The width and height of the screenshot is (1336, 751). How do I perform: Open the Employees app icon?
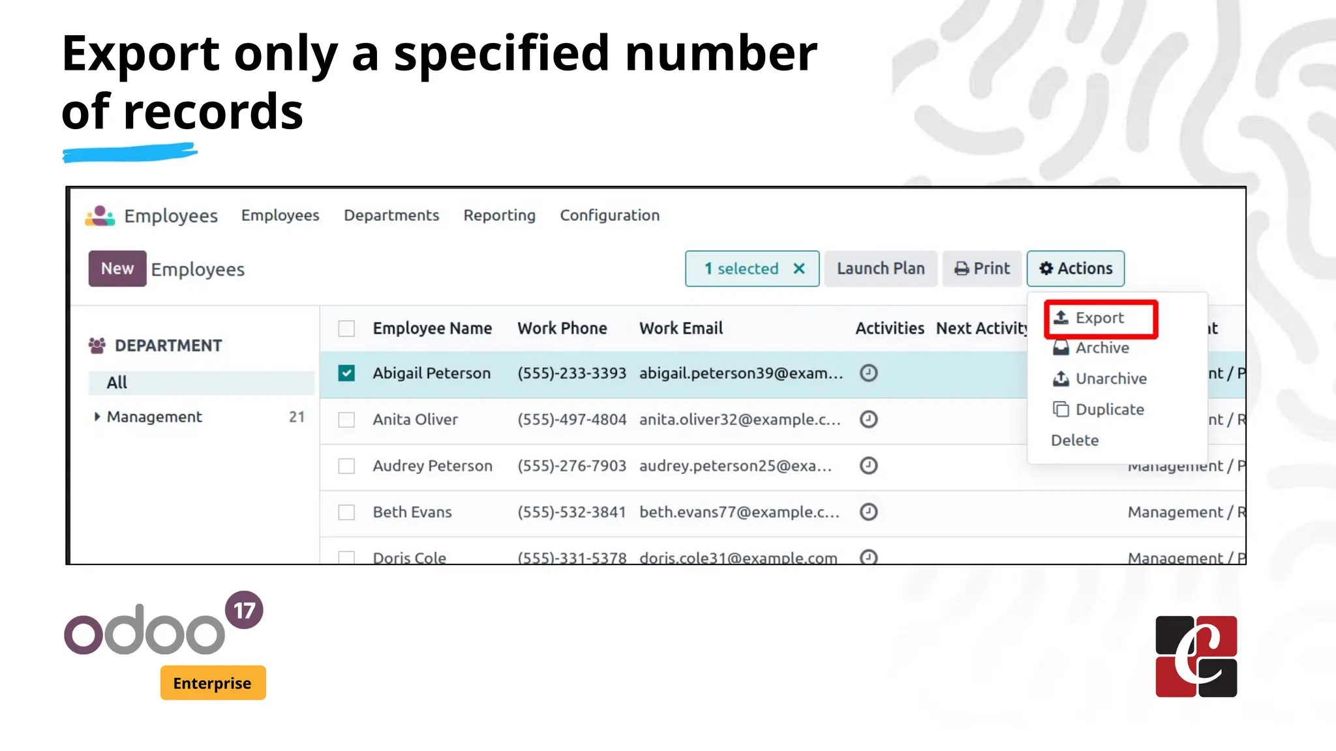coord(100,216)
